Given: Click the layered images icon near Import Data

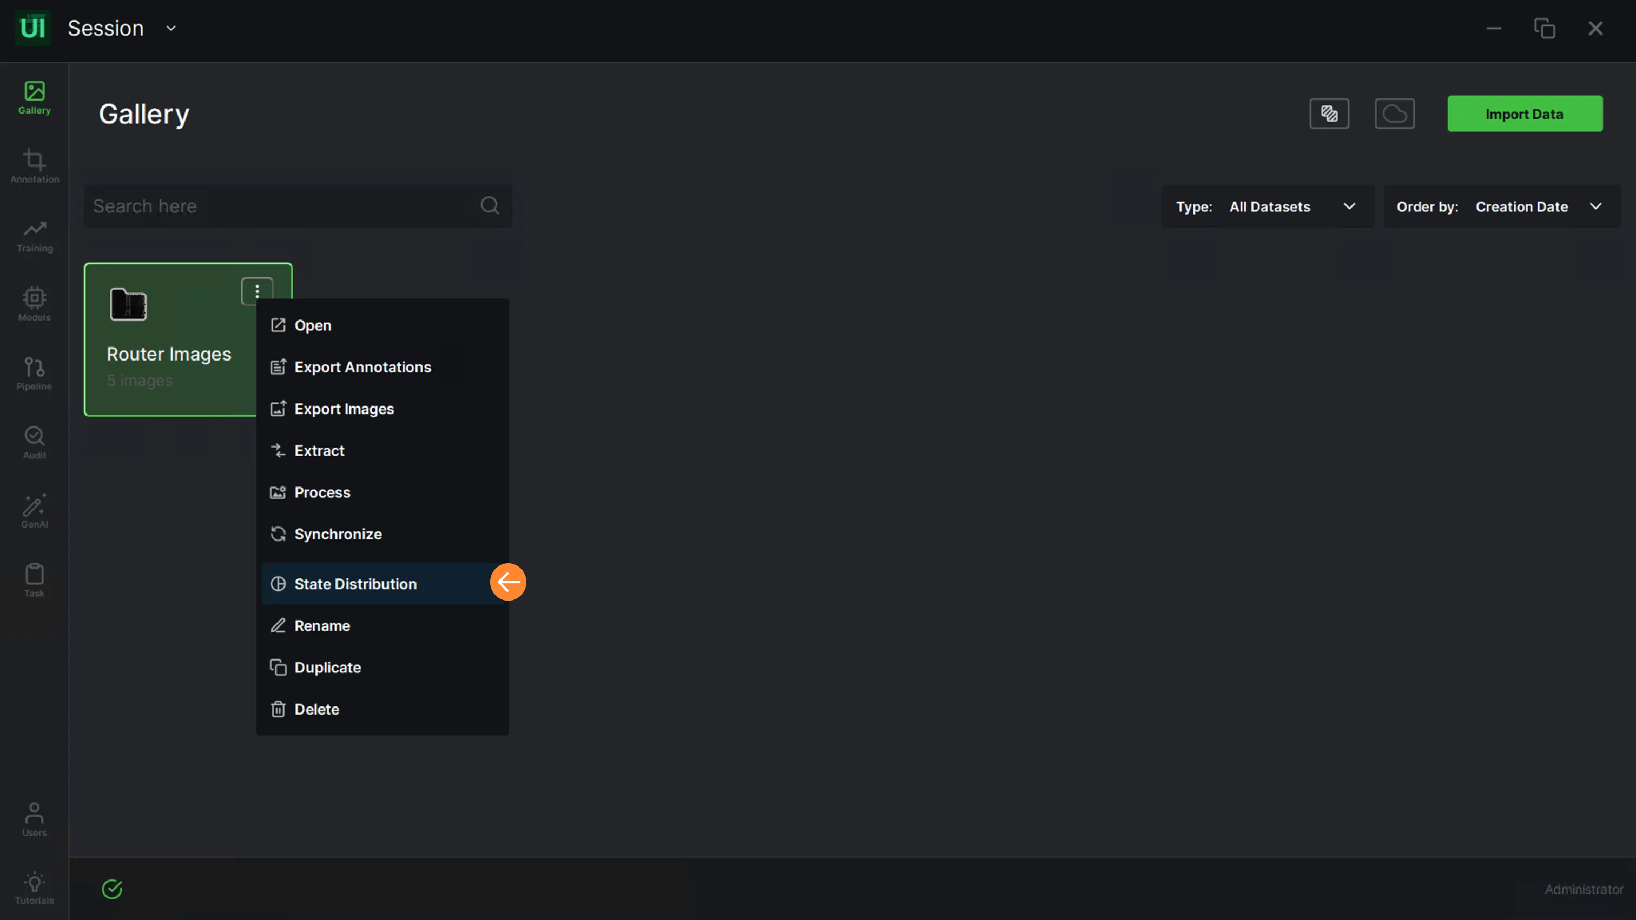Looking at the screenshot, I should click(1329, 114).
